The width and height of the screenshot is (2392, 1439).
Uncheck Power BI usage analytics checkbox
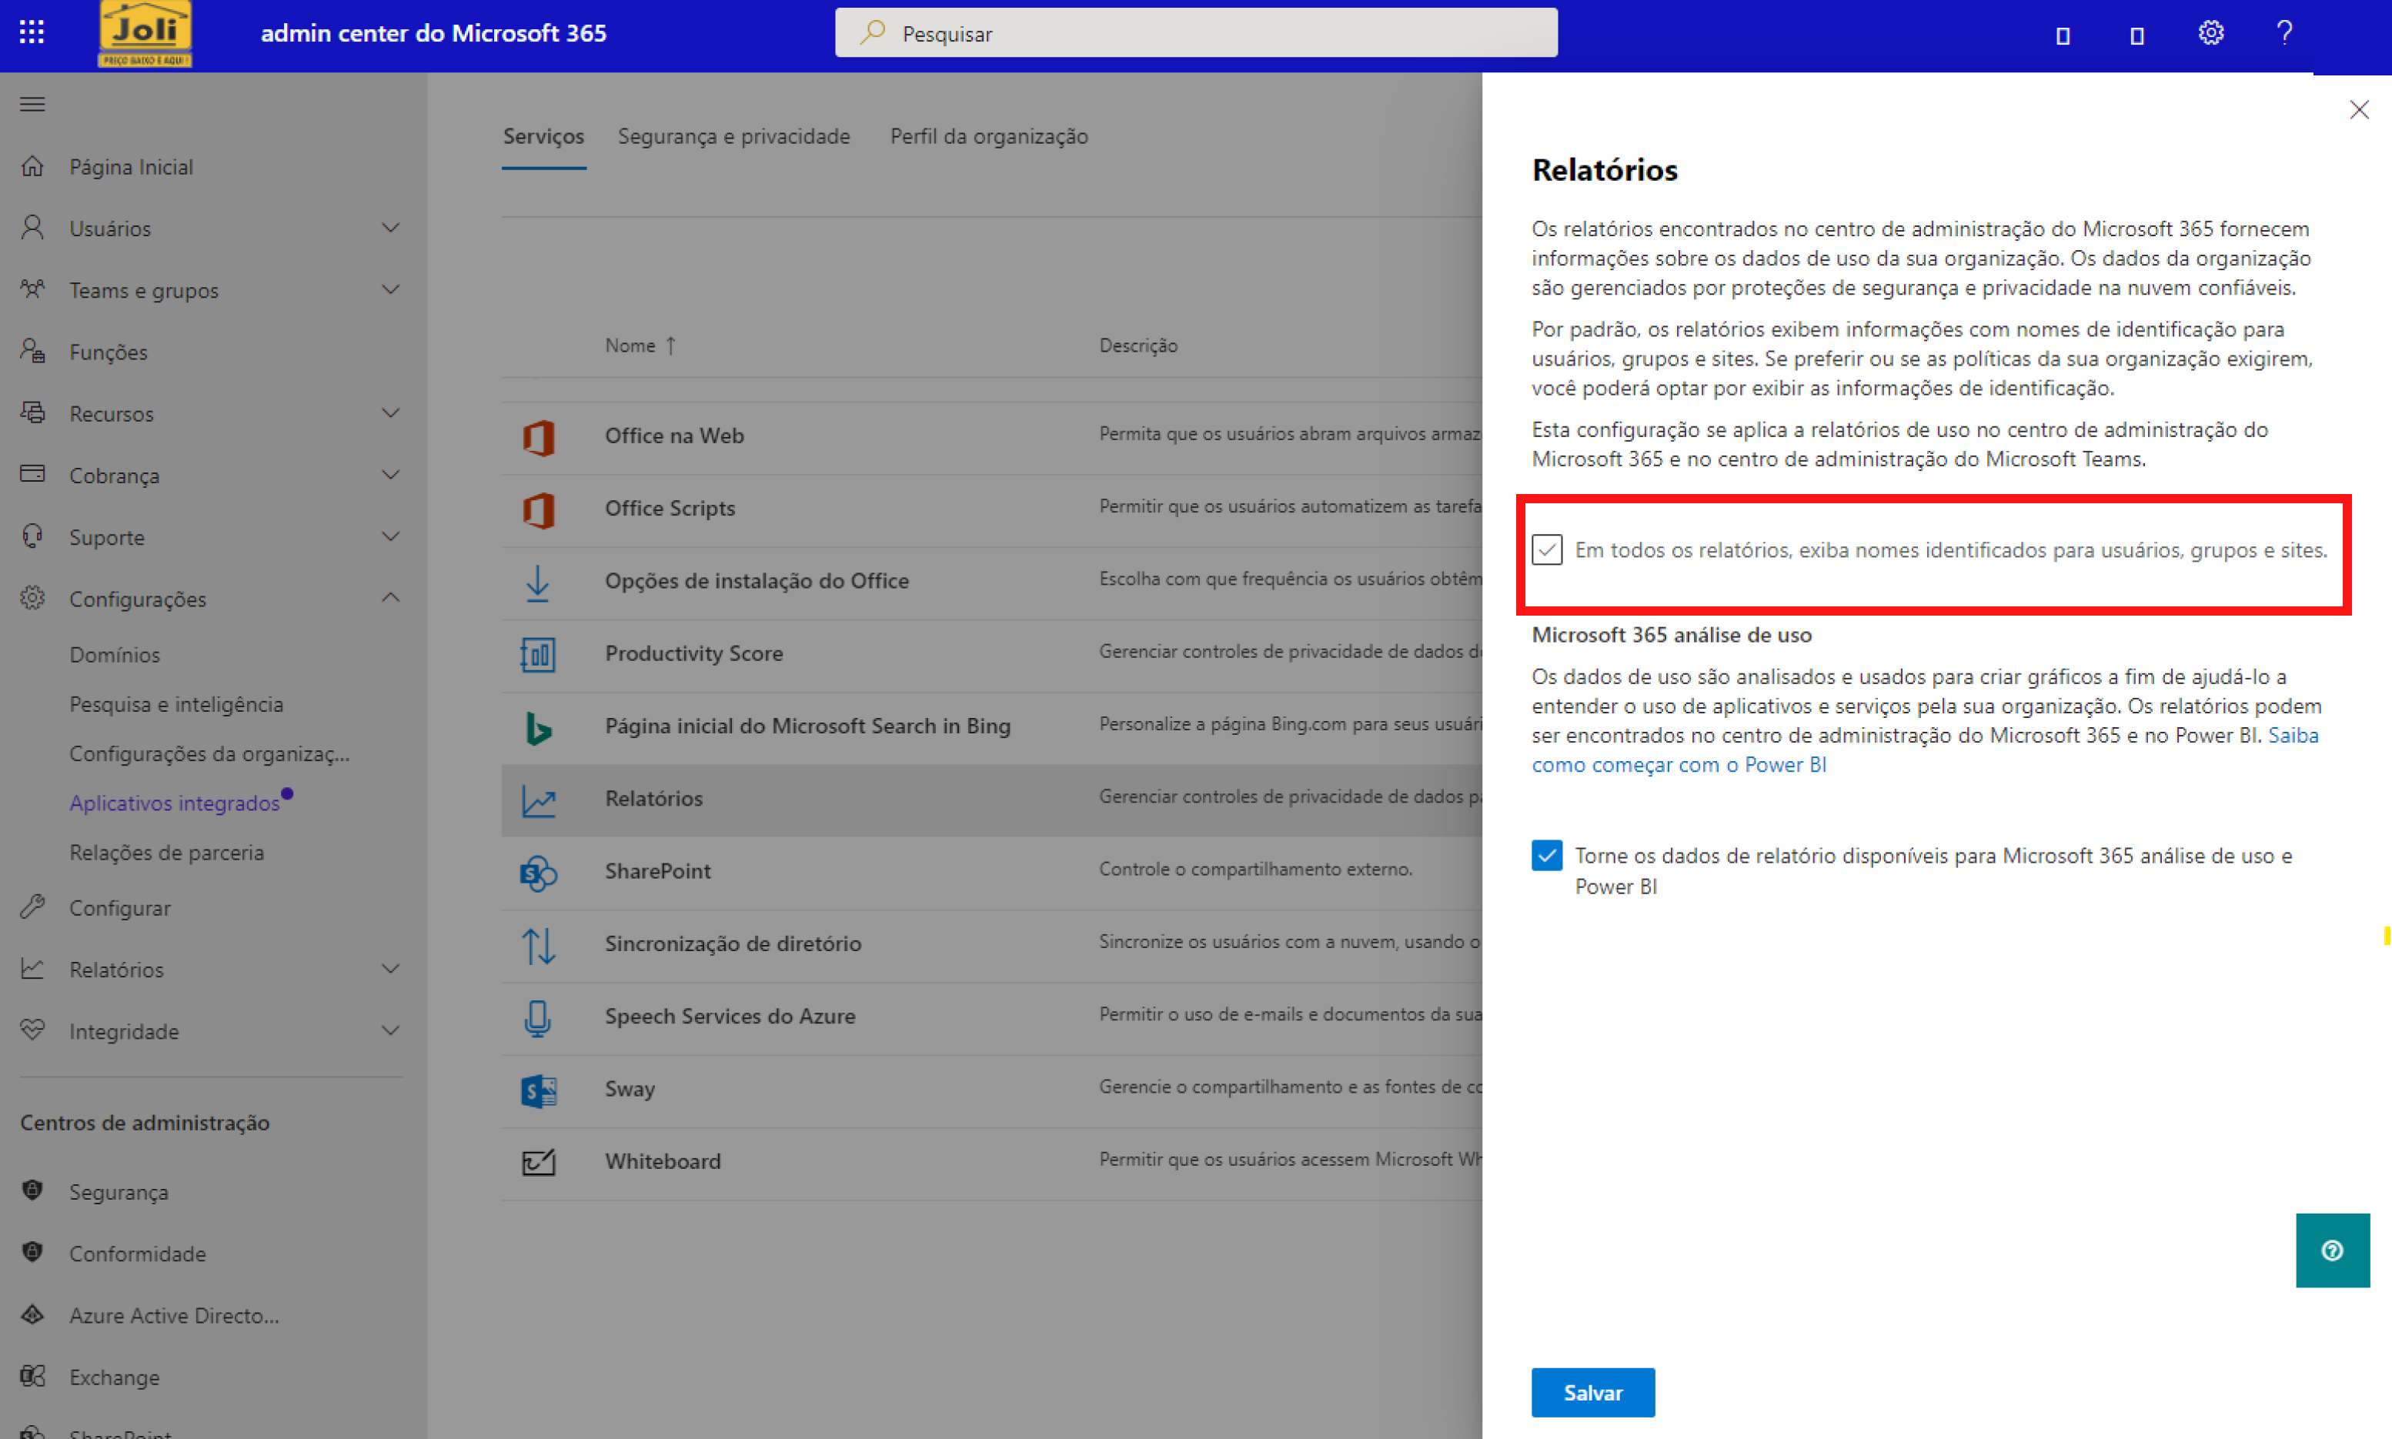1546,855
